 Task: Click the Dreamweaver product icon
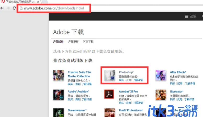click(58, 113)
